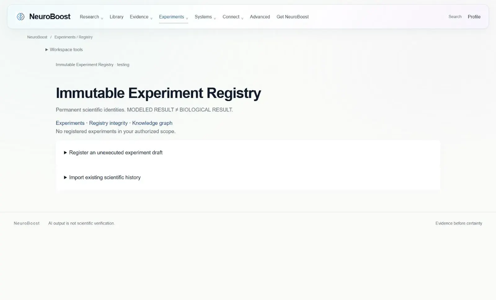Click 'No registered experiments in your authorized scope.'
Viewport: 496px width, 300px height.
[x=116, y=132]
